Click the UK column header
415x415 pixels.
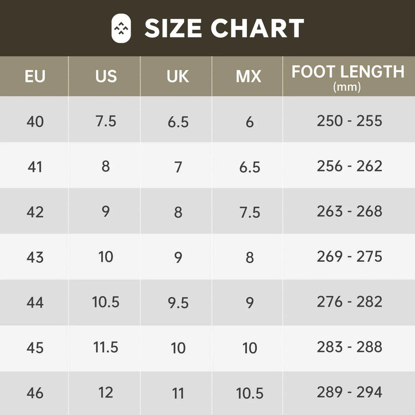178,76
